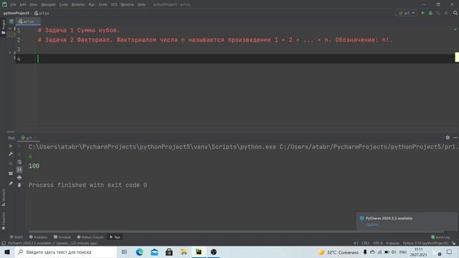Open the Edit menu
459x258 pixels.
point(23,5)
